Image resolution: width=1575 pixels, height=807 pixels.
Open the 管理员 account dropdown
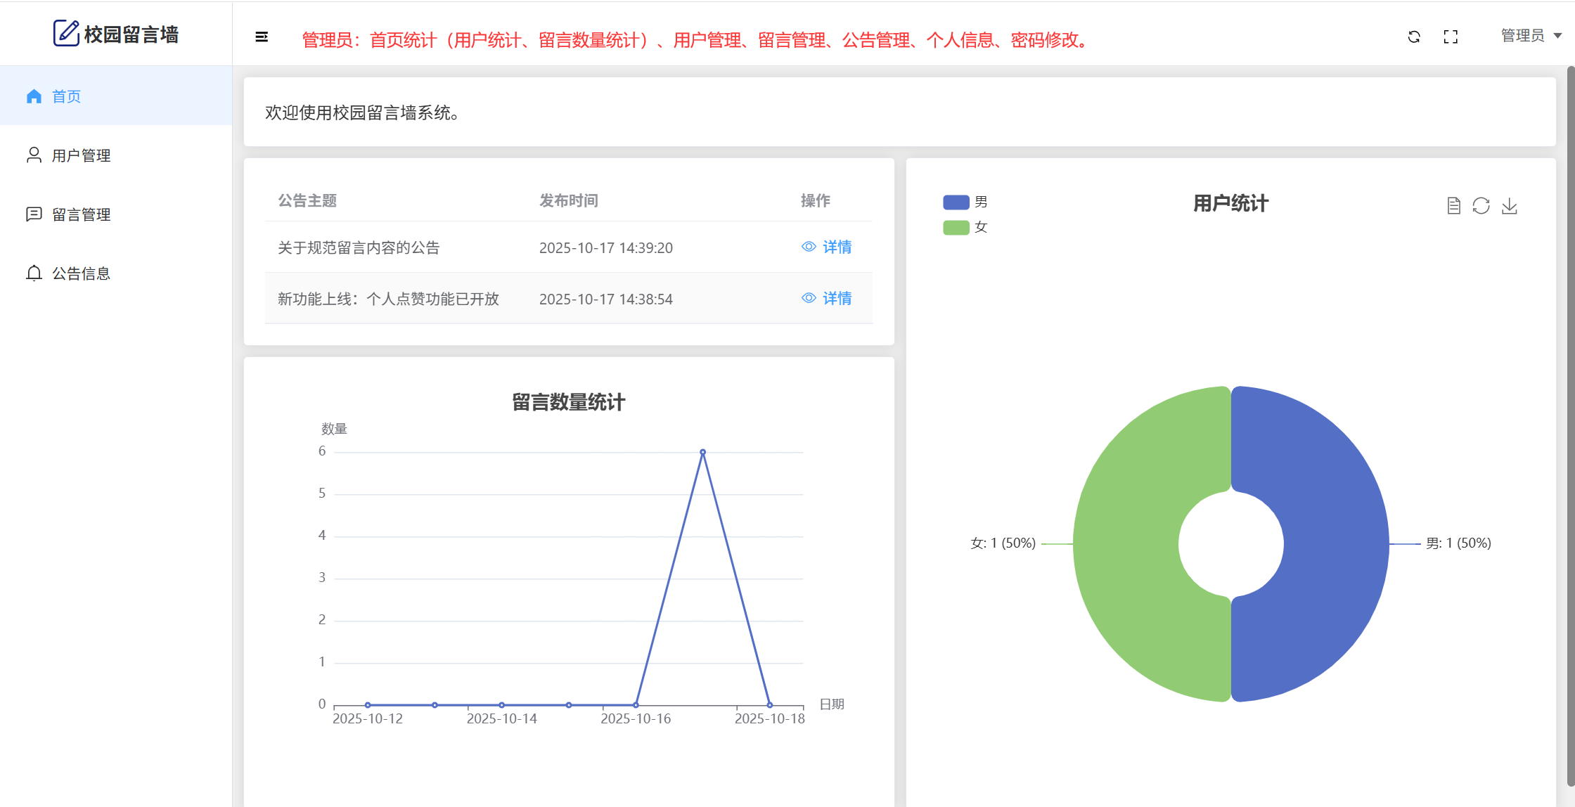[1522, 36]
